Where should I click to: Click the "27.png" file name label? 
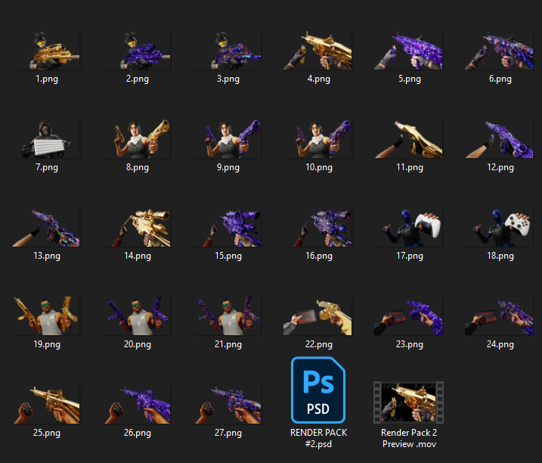[x=228, y=433]
